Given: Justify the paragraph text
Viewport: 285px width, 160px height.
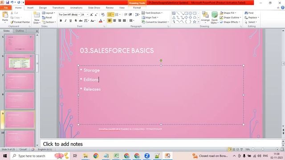Looking at the screenshot, I should (x=124, y=20).
